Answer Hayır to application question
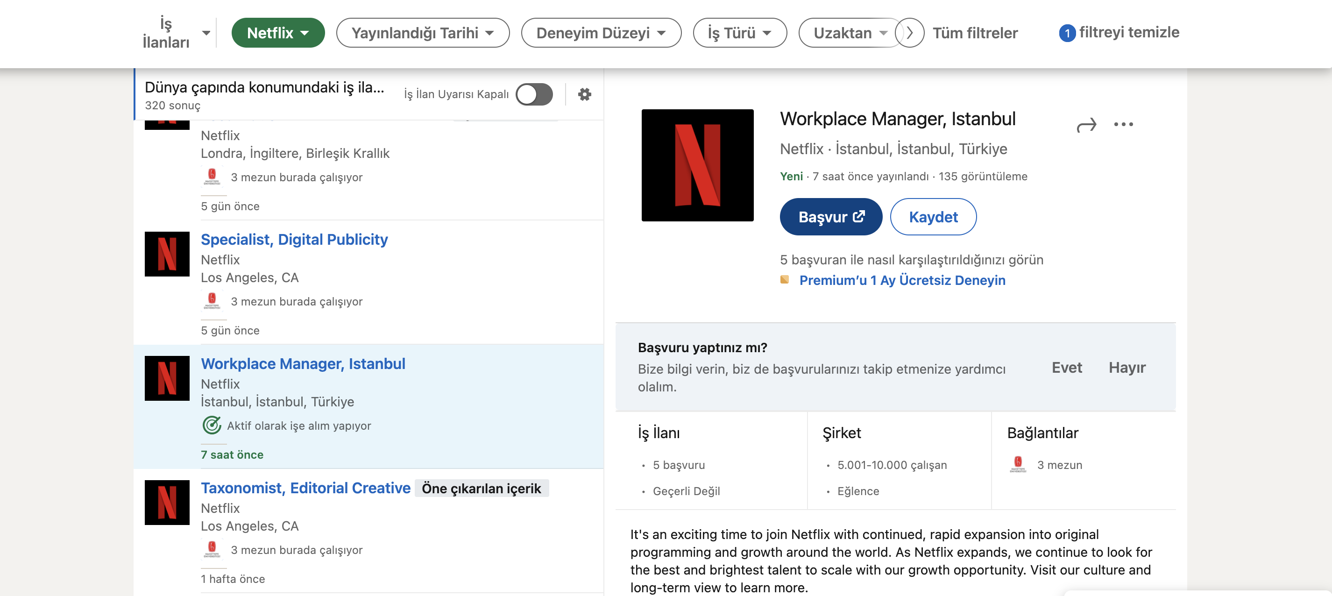This screenshot has height=596, width=1332. (1127, 368)
